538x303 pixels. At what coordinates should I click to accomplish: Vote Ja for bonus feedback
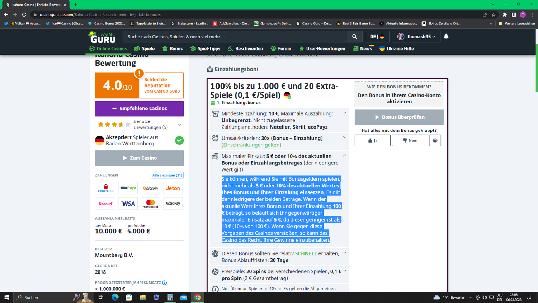click(372, 140)
